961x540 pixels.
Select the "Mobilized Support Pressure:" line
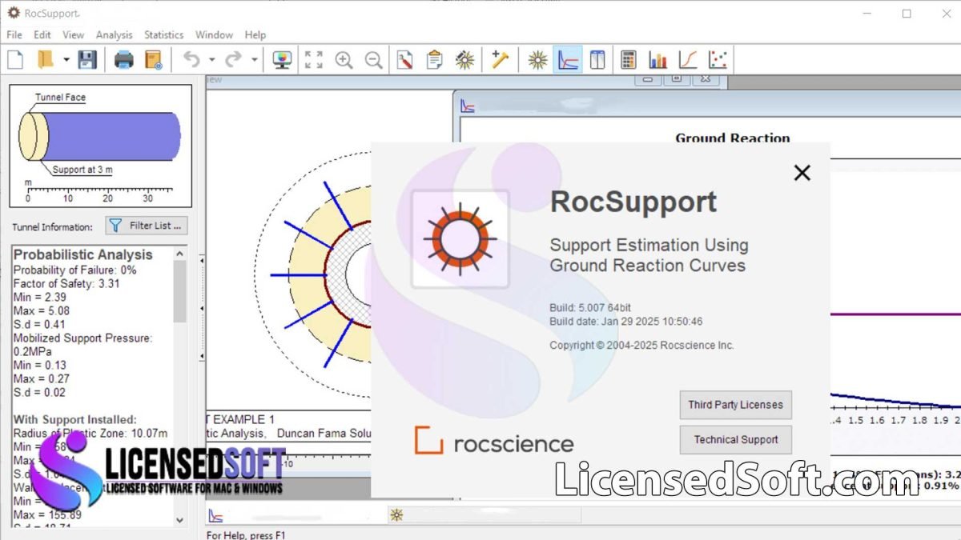click(x=82, y=338)
